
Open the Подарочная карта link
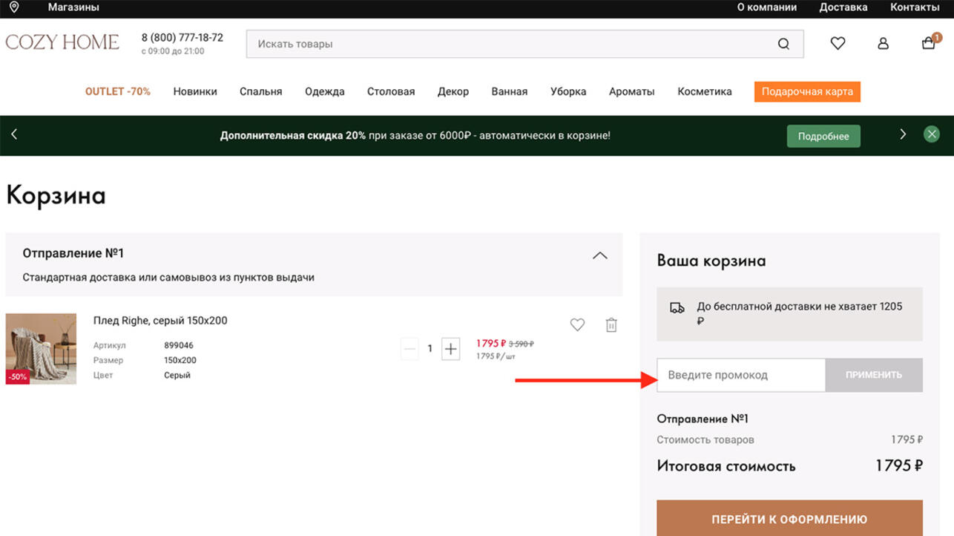click(807, 91)
